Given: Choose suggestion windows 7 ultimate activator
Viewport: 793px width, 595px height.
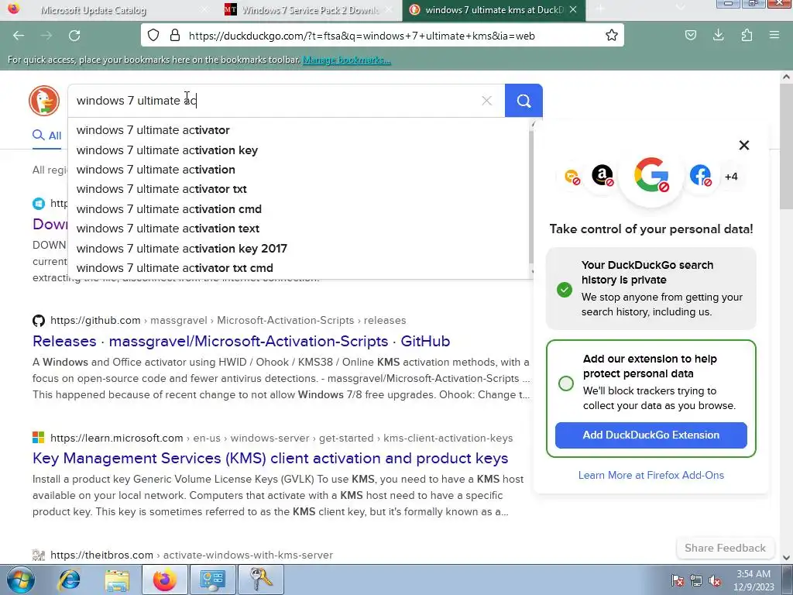Looking at the screenshot, I should (153, 130).
